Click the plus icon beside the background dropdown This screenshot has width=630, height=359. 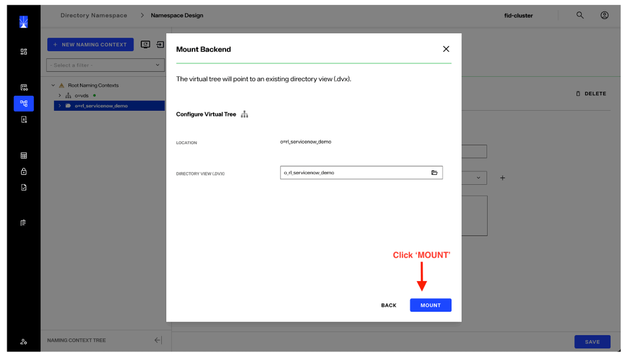[x=502, y=178]
